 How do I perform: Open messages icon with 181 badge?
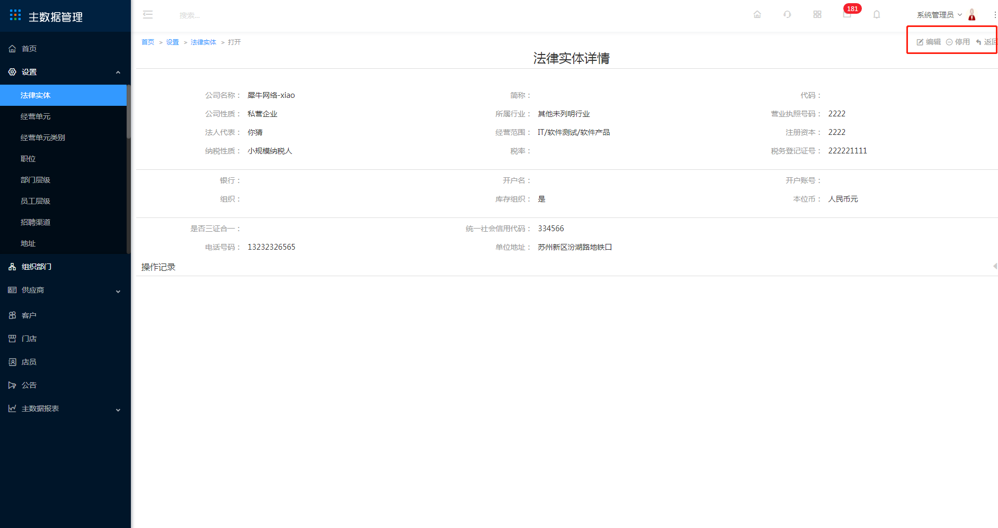pyautogui.click(x=848, y=14)
